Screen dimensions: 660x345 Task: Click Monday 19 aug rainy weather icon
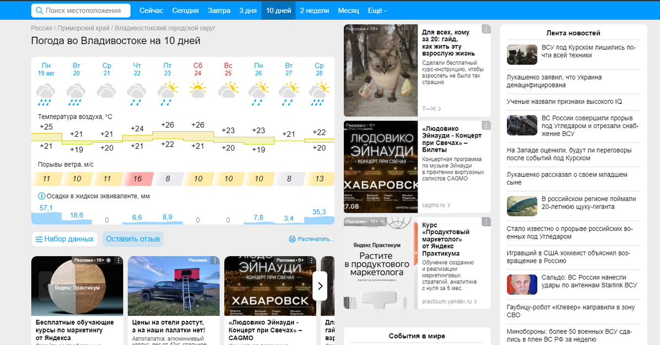(46, 93)
